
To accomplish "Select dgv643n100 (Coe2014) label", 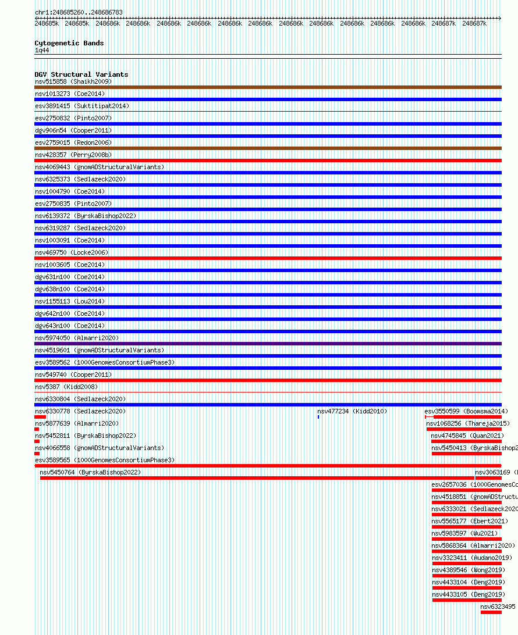I will click(70, 326).
